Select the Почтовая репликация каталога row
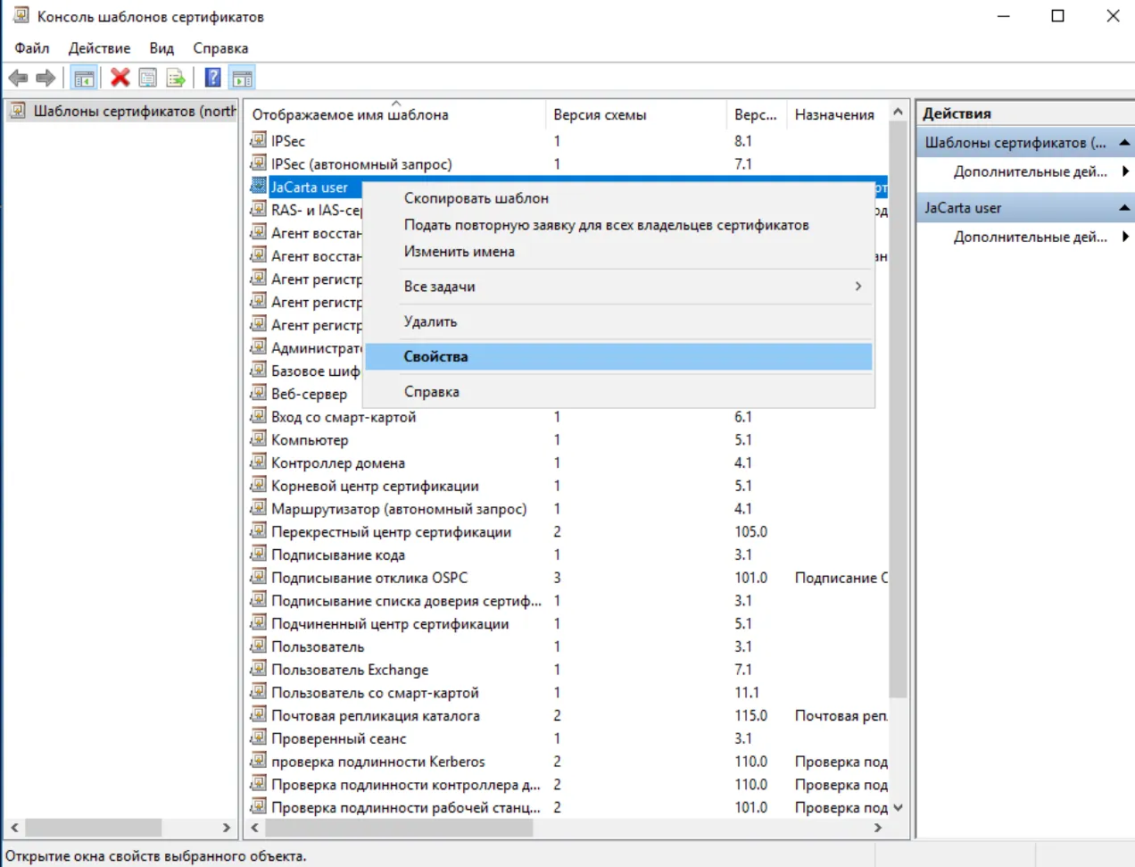Screen dimensions: 1135x867 [567, 716]
